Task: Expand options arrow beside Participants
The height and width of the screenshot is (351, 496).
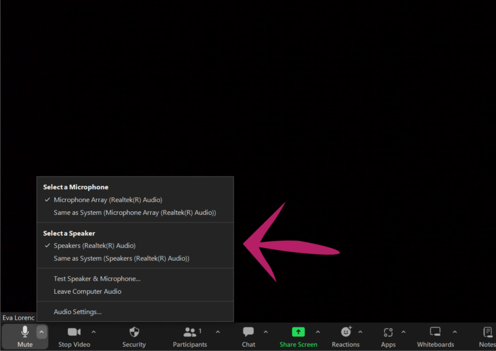Action: click(x=217, y=332)
